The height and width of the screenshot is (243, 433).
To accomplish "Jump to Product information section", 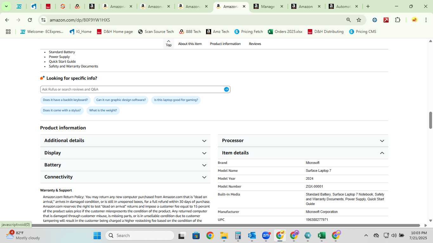I will pos(225,44).
